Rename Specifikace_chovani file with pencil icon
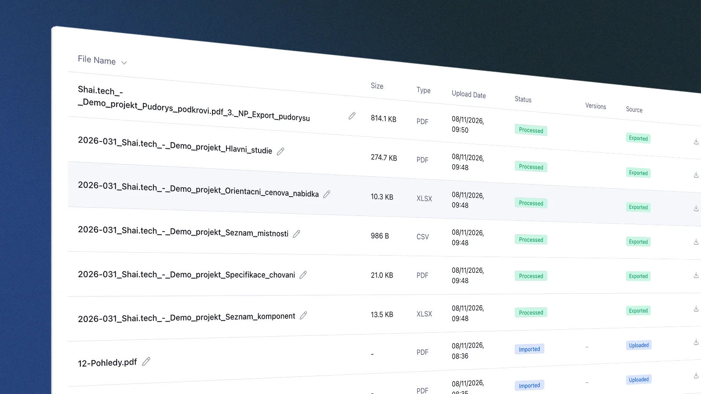 pos(303,275)
